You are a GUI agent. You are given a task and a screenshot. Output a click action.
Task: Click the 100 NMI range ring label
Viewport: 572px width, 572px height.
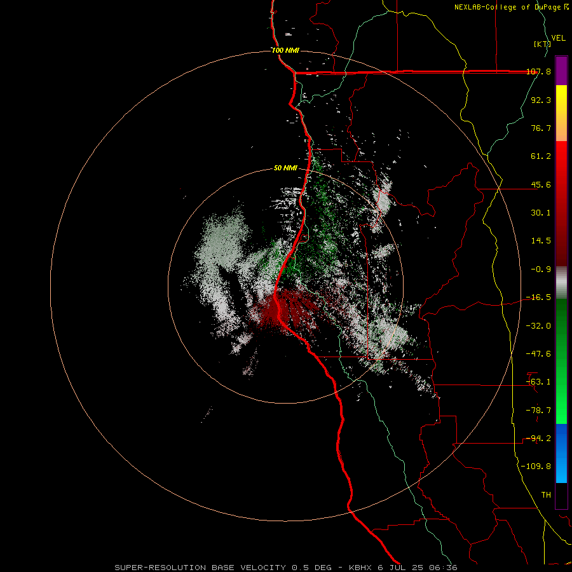click(x=285, y=50)
